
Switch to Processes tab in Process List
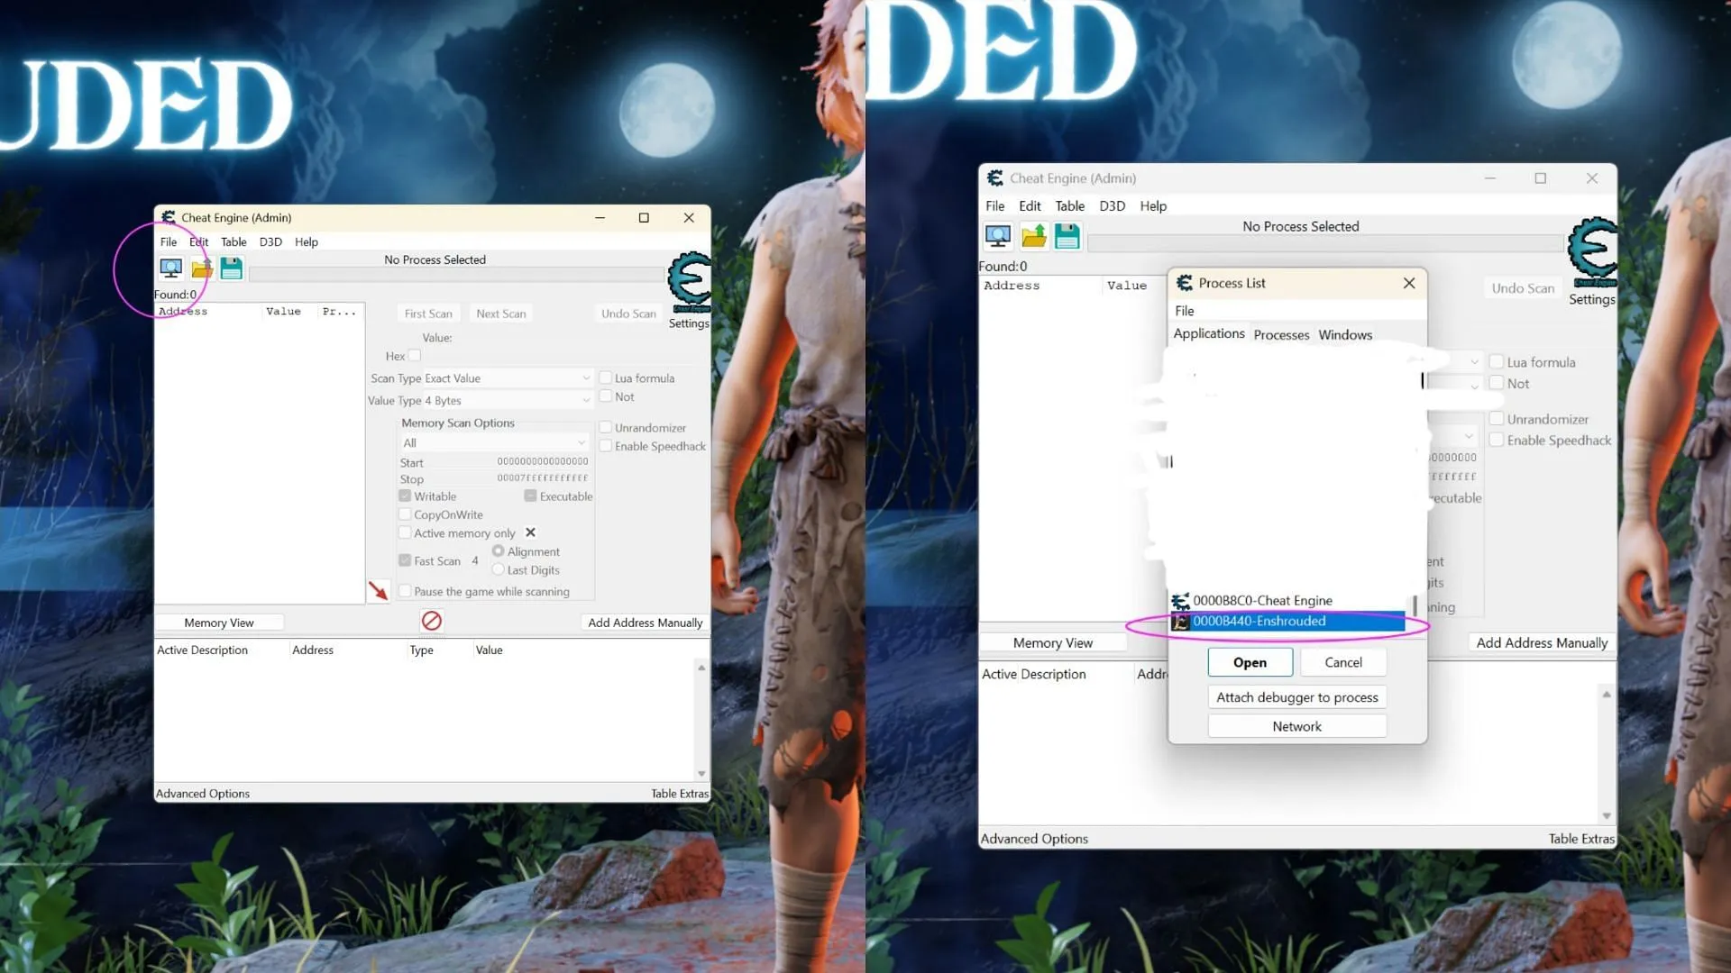pyautogui.click(x=1281, y=334)
